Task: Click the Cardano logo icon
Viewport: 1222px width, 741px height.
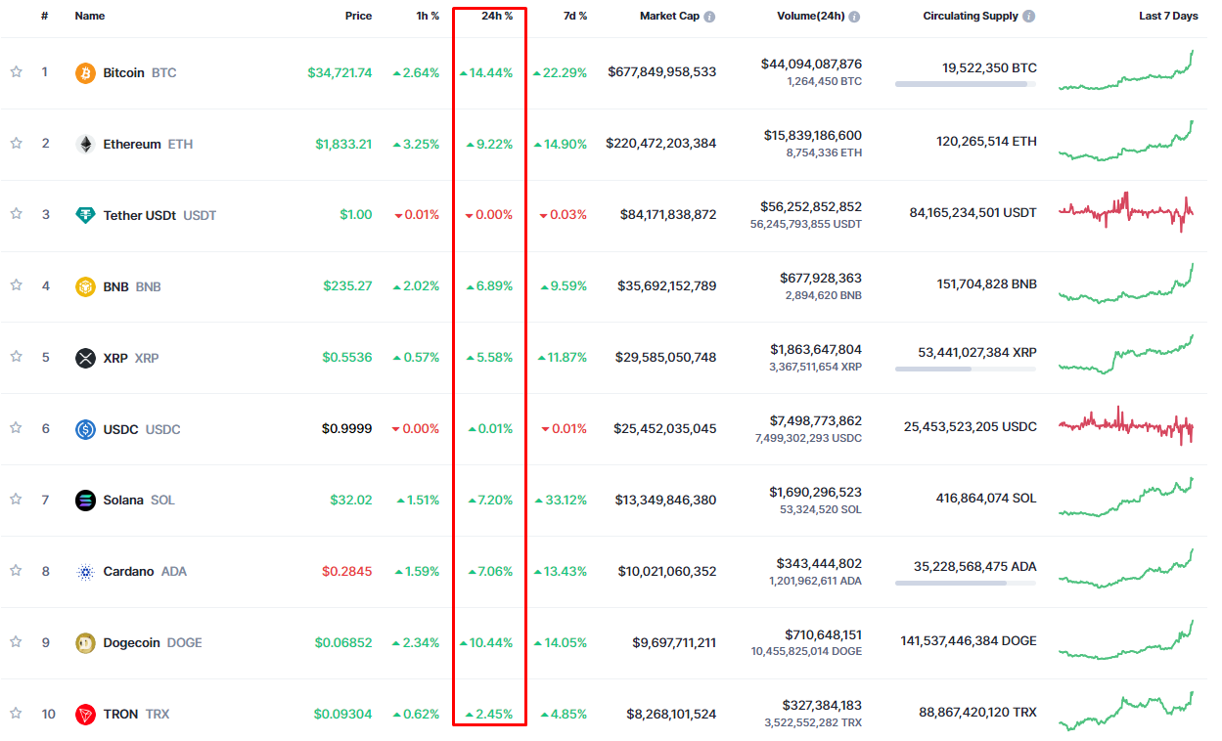Action: click(86, 572)
